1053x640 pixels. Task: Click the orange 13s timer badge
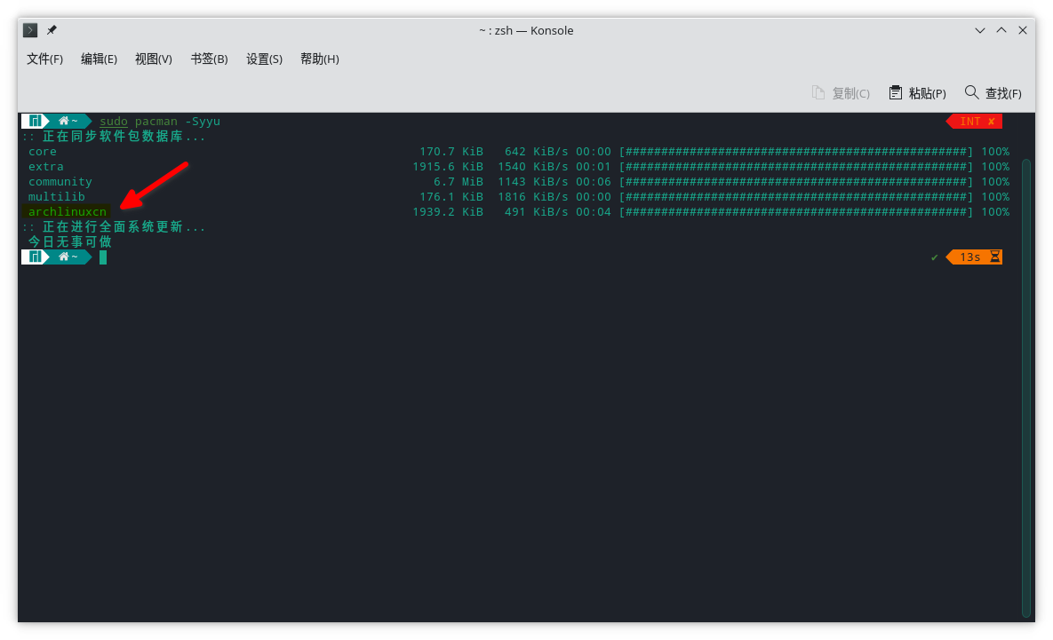[975, 257]
